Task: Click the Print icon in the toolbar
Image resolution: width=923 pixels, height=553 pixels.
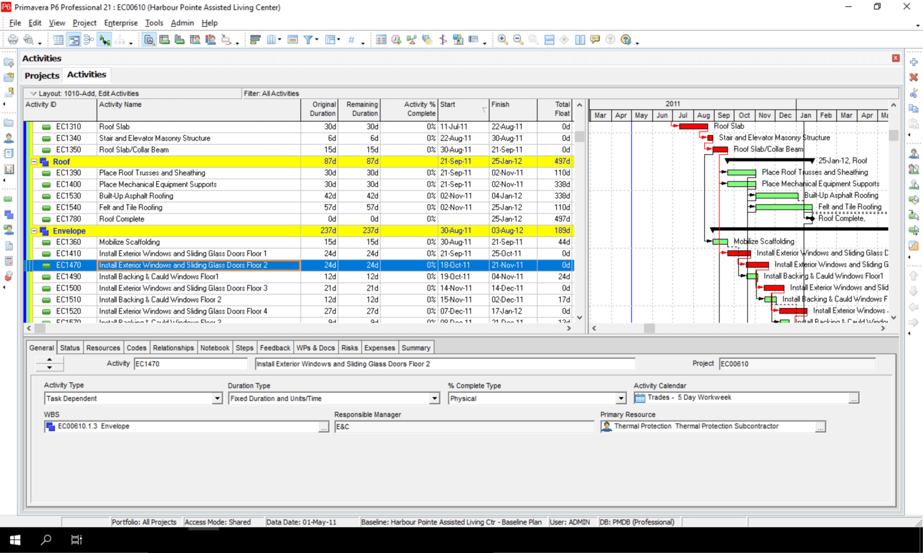Action: click(x=13, y=40)
